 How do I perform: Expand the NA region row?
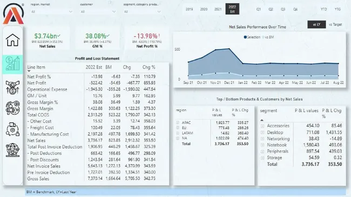tap(178, 138)
